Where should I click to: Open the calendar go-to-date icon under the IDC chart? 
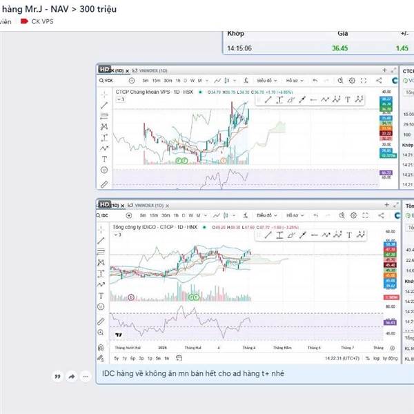179,358
